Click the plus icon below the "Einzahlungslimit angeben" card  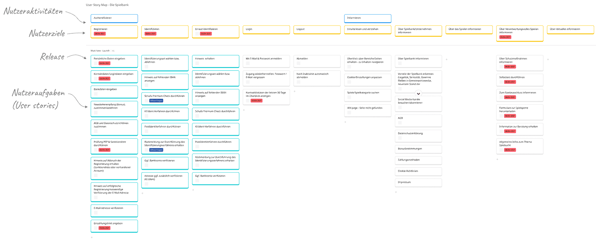coord(91,237)
